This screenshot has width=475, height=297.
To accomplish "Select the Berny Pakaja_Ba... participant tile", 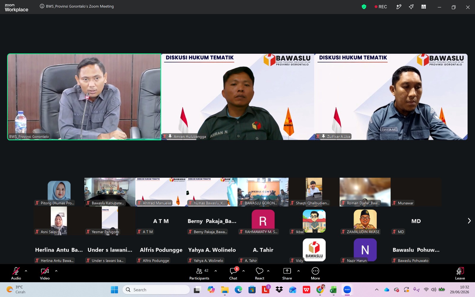I will (212, 221).
